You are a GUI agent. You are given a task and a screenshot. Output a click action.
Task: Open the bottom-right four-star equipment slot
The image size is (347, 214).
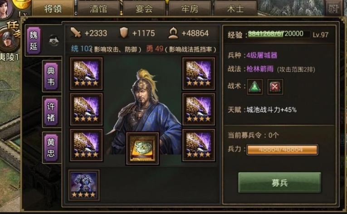point(199,146)
